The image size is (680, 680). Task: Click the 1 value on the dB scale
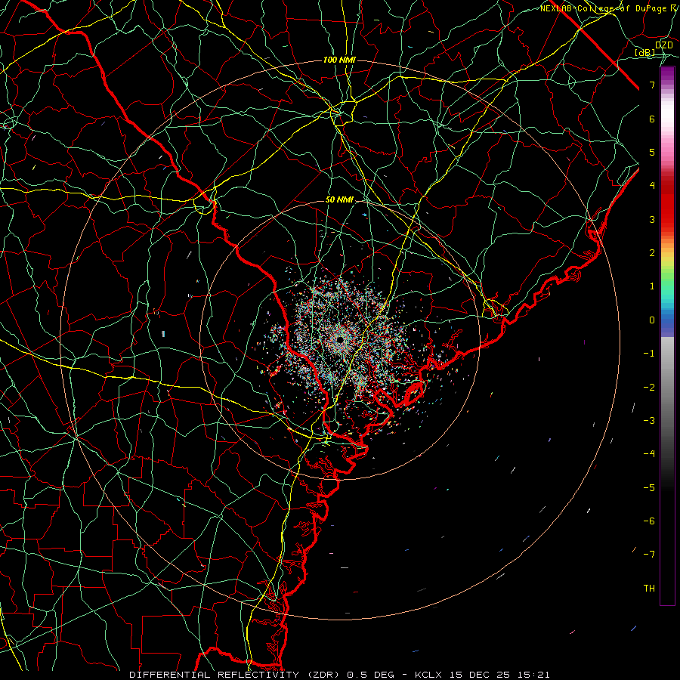tap(652, 286)
